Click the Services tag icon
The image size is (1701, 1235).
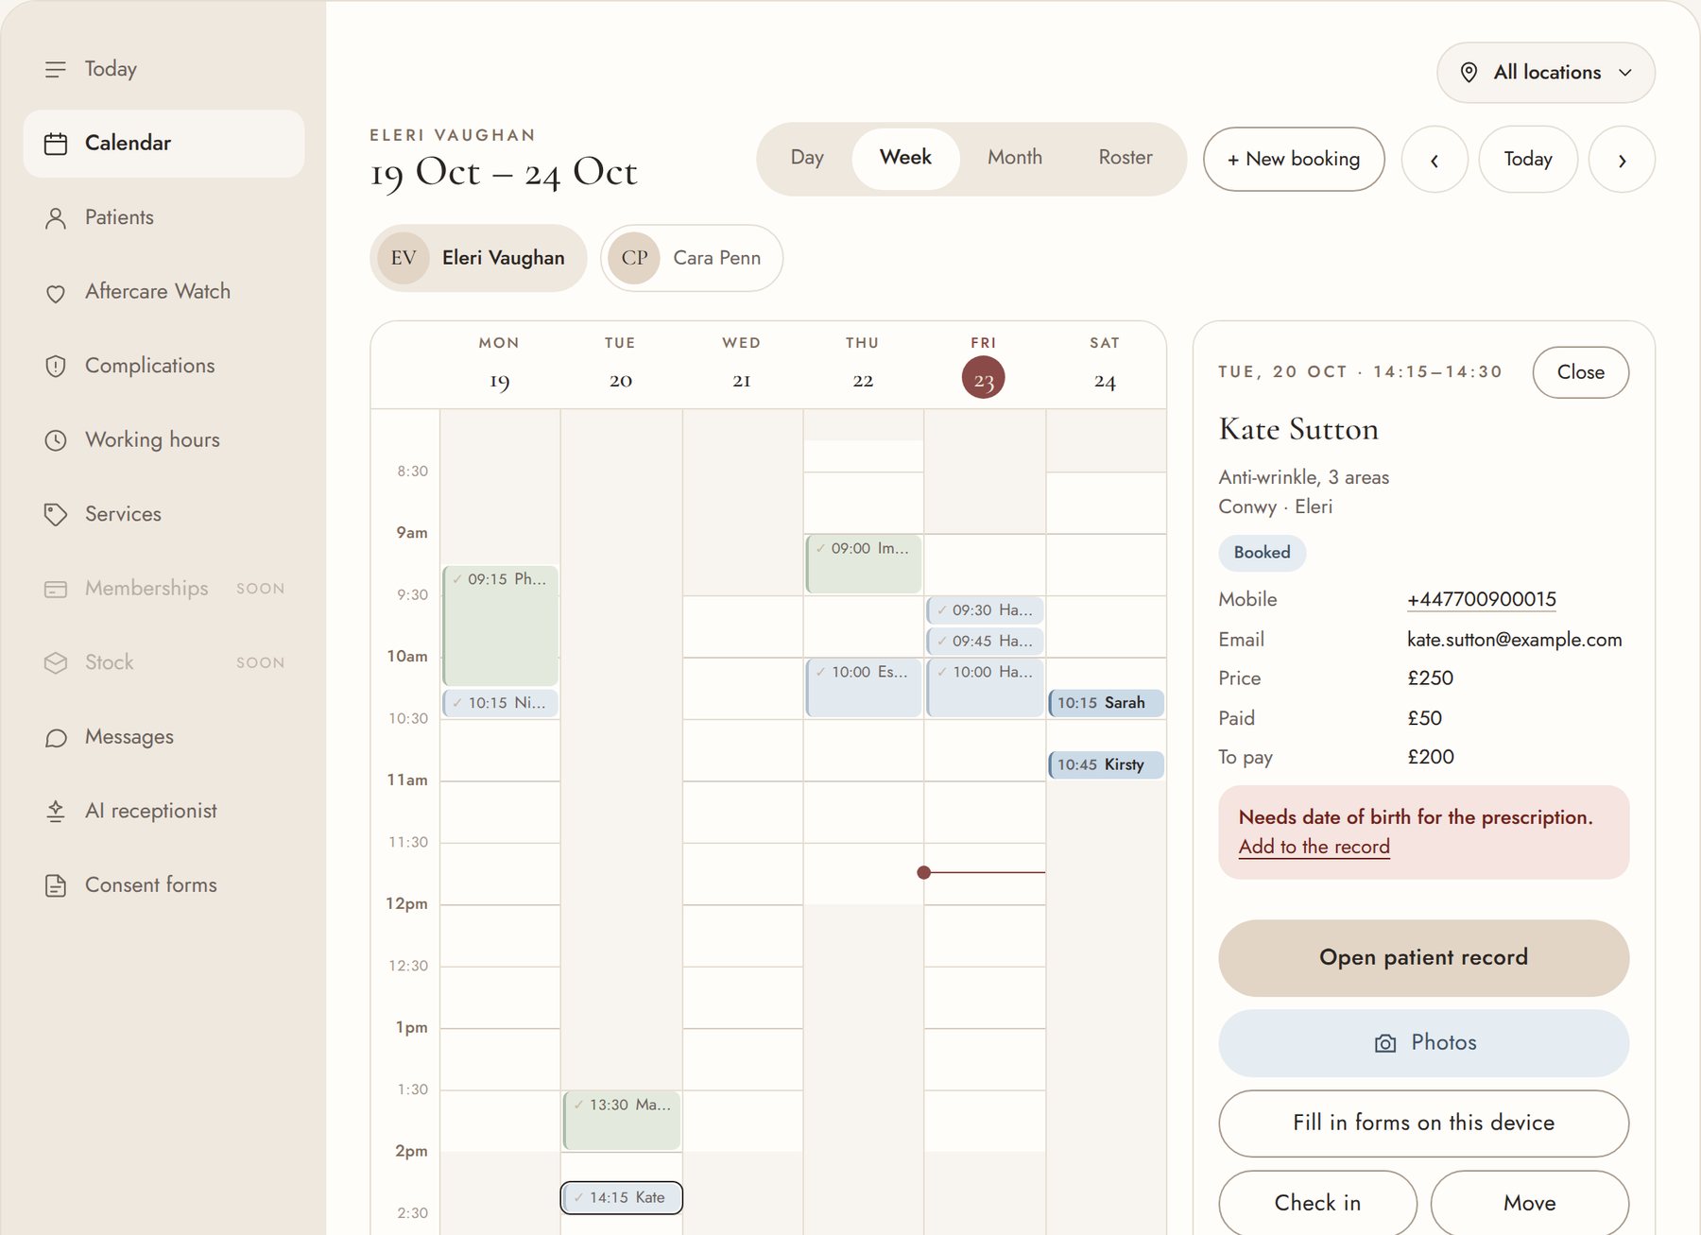click(x=56, y=514)
